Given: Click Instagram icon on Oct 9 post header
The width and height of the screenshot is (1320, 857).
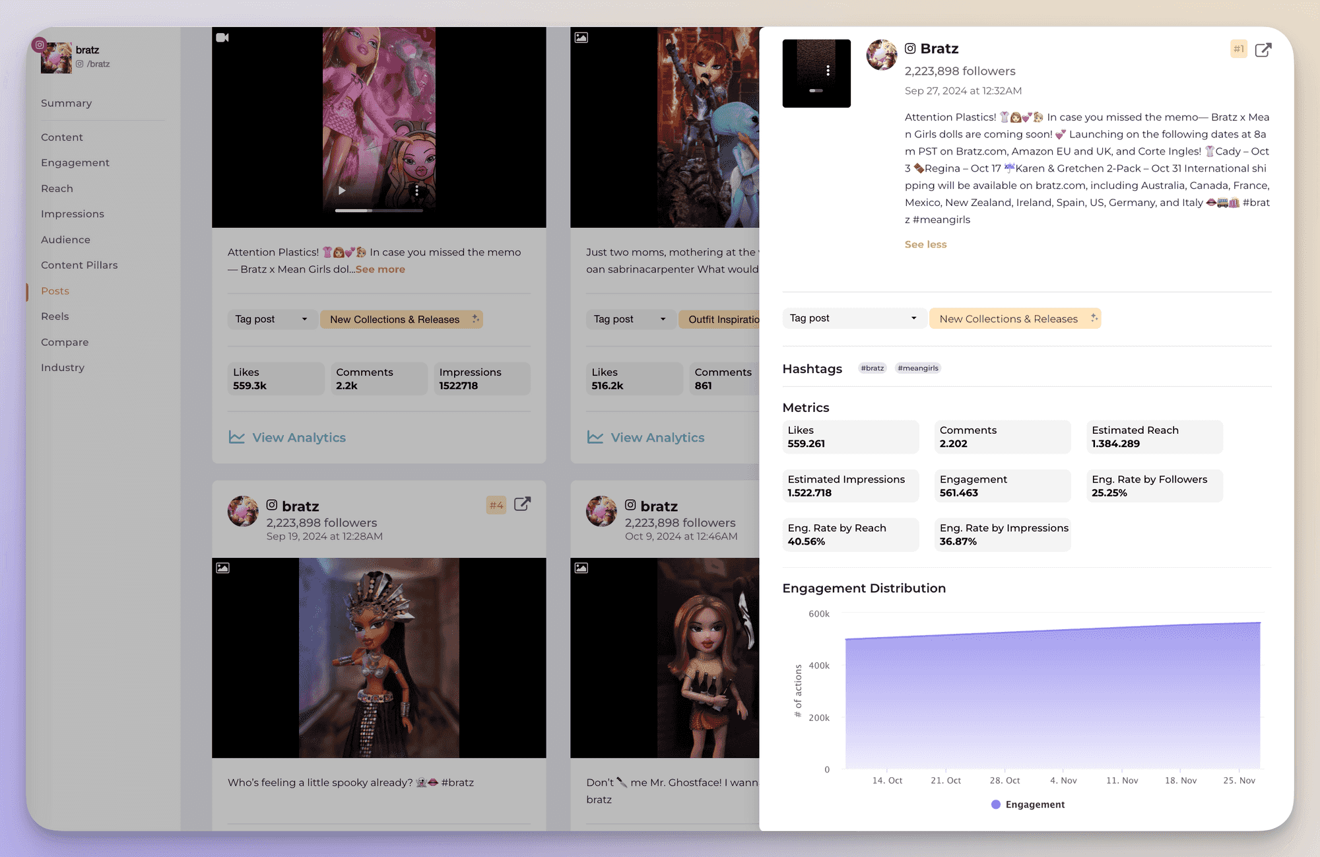Looking at the screenshot, I should [x=630, y=505].
